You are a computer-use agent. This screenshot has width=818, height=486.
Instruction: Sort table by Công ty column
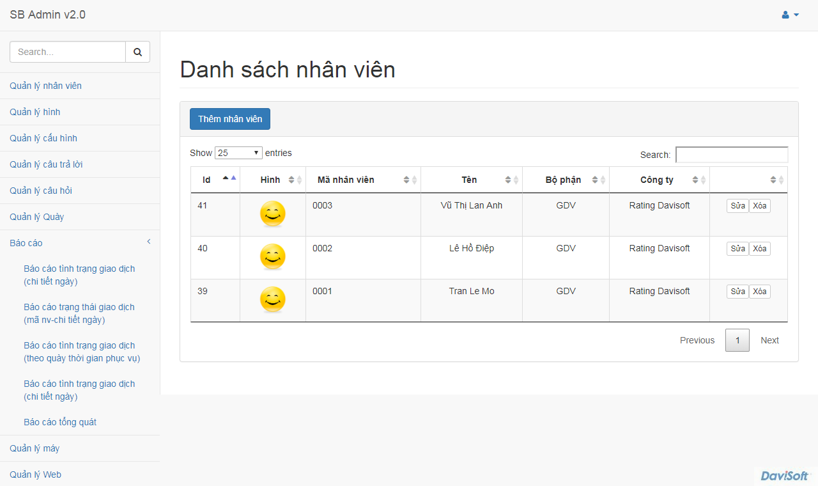pos(699,180)
